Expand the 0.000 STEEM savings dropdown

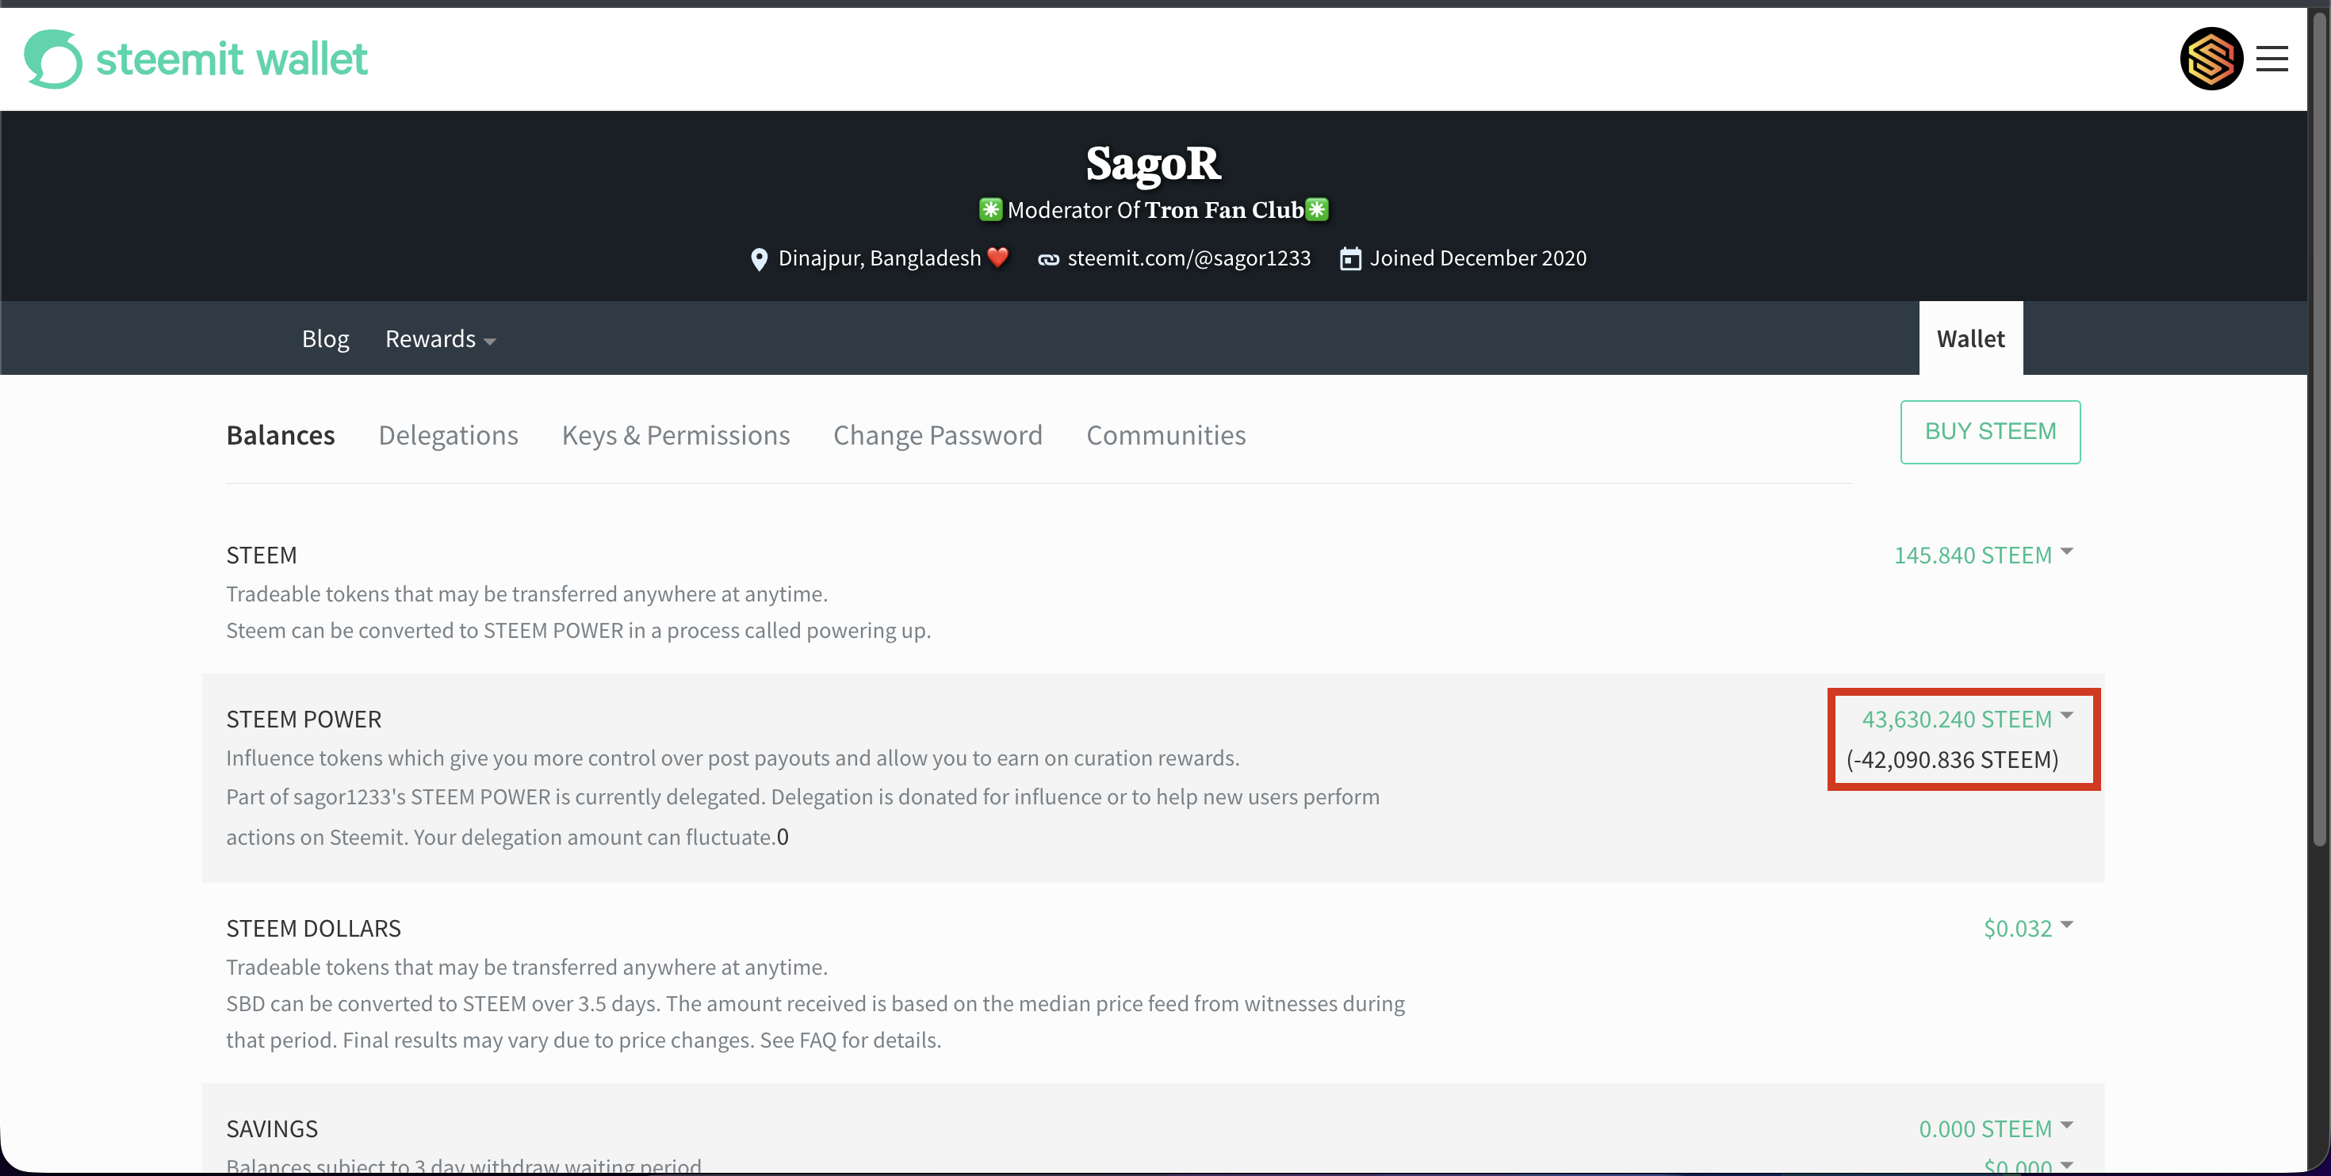[1996, 1129]
